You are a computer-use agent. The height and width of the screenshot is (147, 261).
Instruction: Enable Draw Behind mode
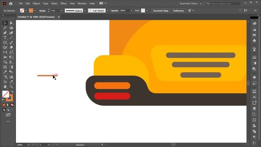point(8,110)
